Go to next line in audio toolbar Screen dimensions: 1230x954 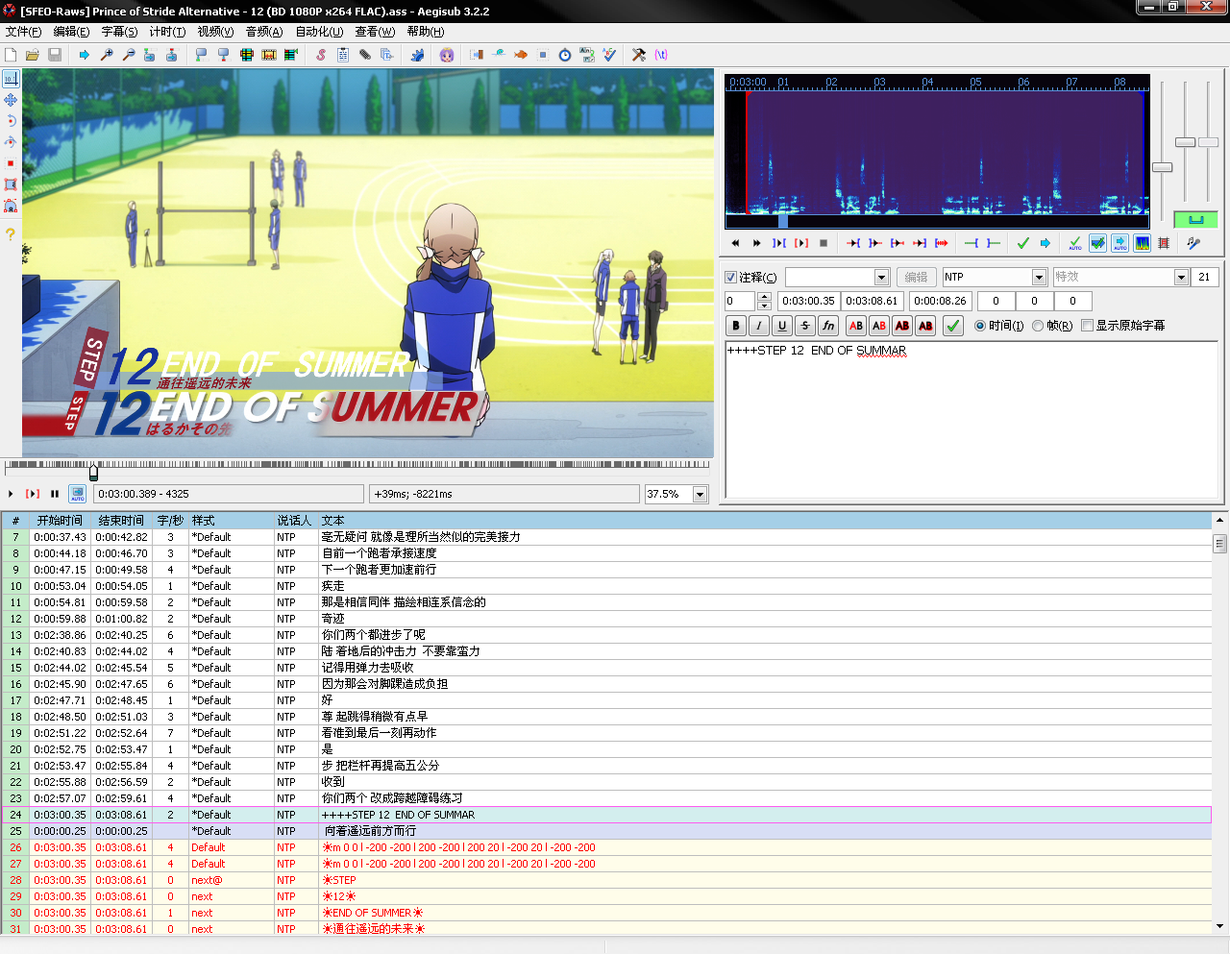pyautogui.click(x=757, y=243)
